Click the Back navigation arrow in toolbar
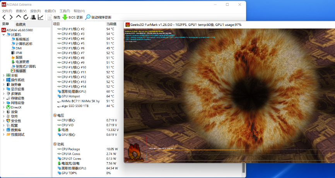Screen dimensions: 335x178 [4, 17]
